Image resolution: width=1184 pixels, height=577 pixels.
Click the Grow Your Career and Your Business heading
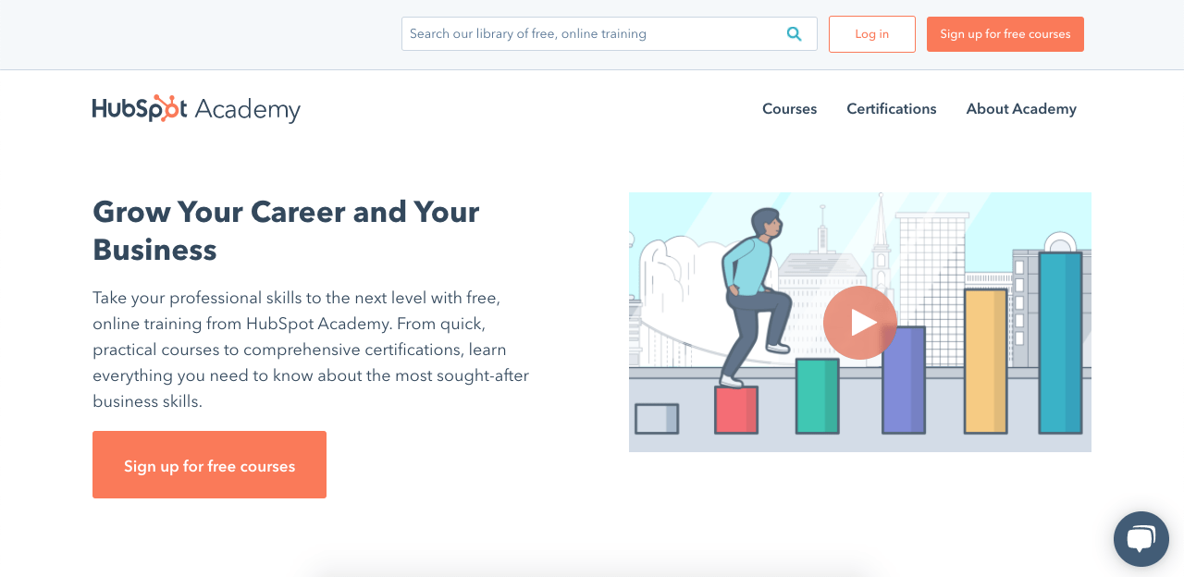coord(286,231)
